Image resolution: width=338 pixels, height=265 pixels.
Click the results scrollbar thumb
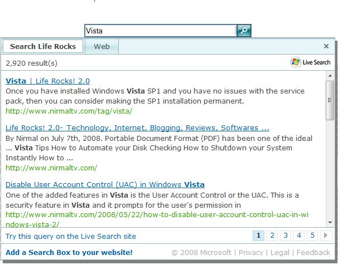click(x=330, y=100)
